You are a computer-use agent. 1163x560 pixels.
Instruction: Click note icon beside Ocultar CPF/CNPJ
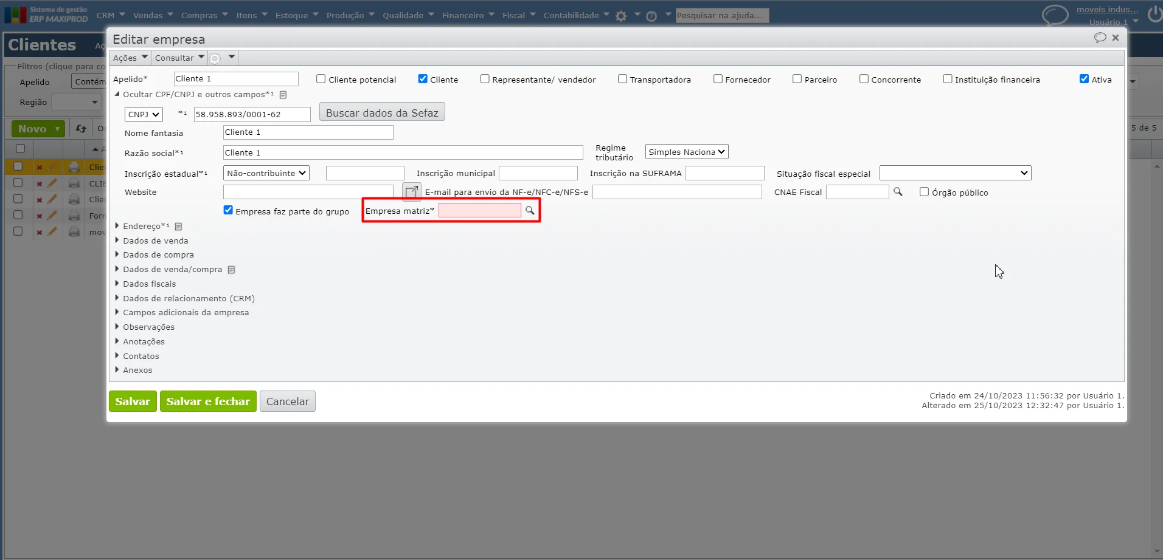pyautogui.click(x=283, y=95)
